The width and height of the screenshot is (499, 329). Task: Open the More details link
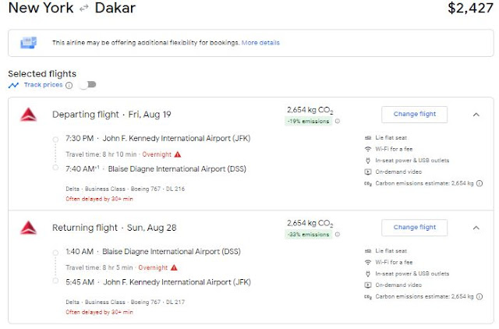click(x=260, y=42)
